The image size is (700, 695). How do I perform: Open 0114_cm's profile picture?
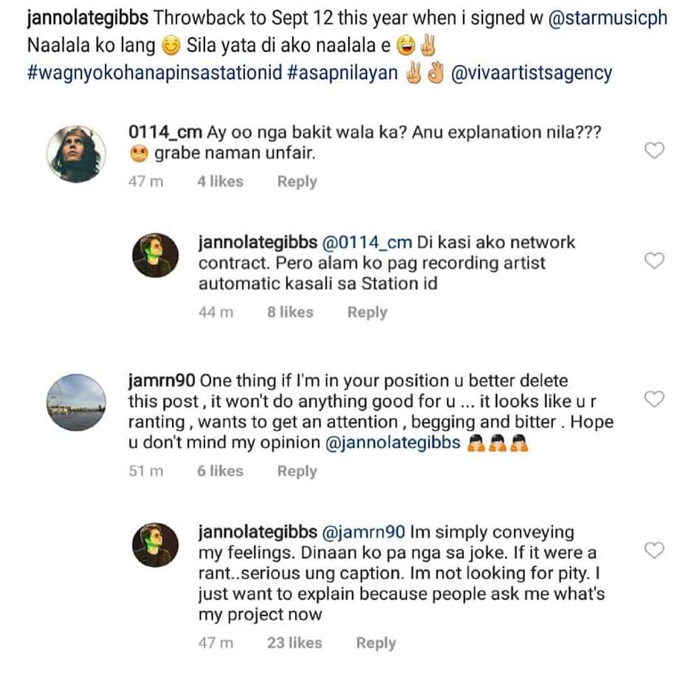pyautogui.click(x=76, y=154)
